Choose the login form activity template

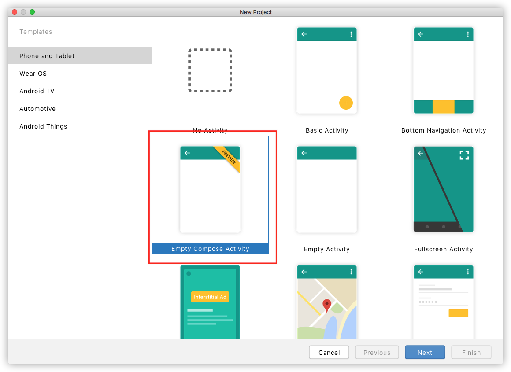444,302
